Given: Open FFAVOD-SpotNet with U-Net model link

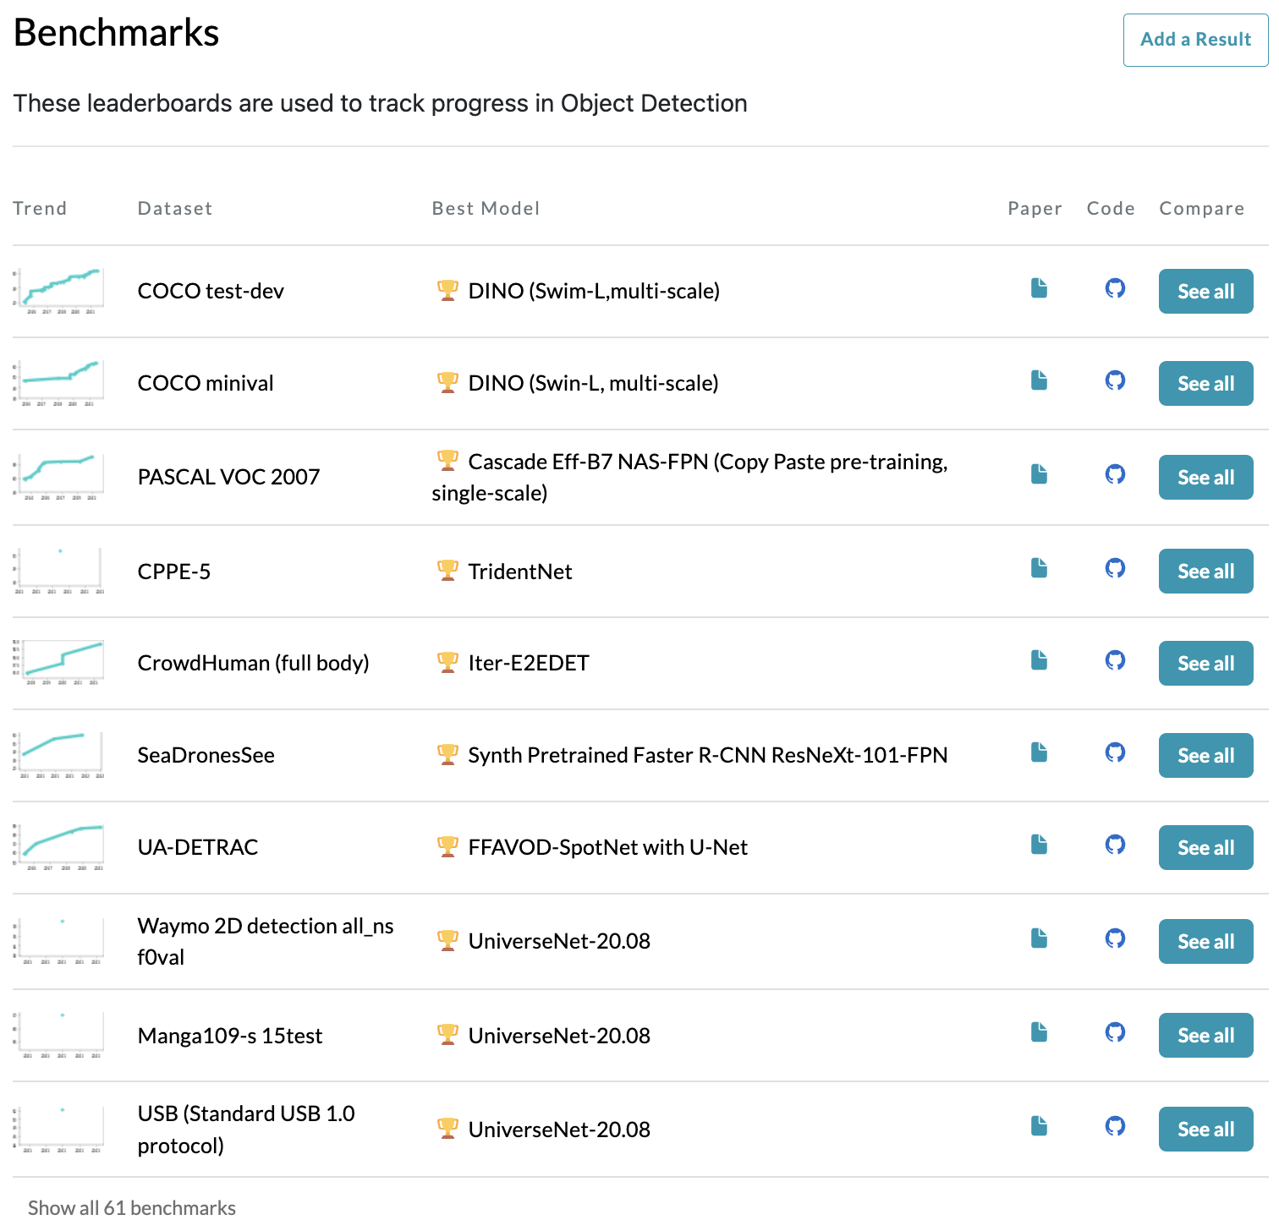Looking at the screenshot, I should click(607, 848).
